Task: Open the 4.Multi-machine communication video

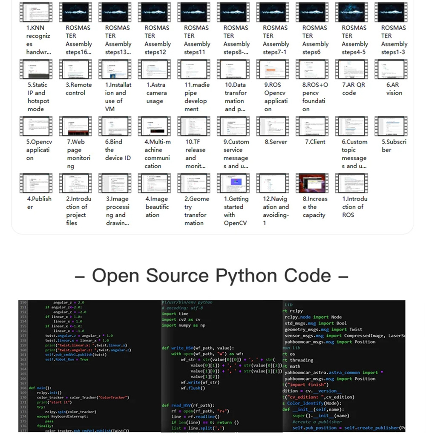Action: (x=154, y=126)
